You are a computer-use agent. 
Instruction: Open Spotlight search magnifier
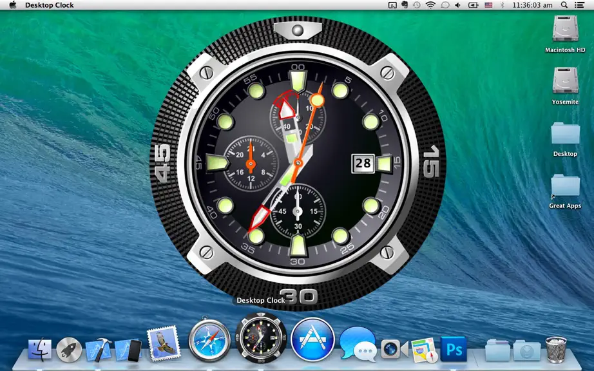(x=564, y=5)
